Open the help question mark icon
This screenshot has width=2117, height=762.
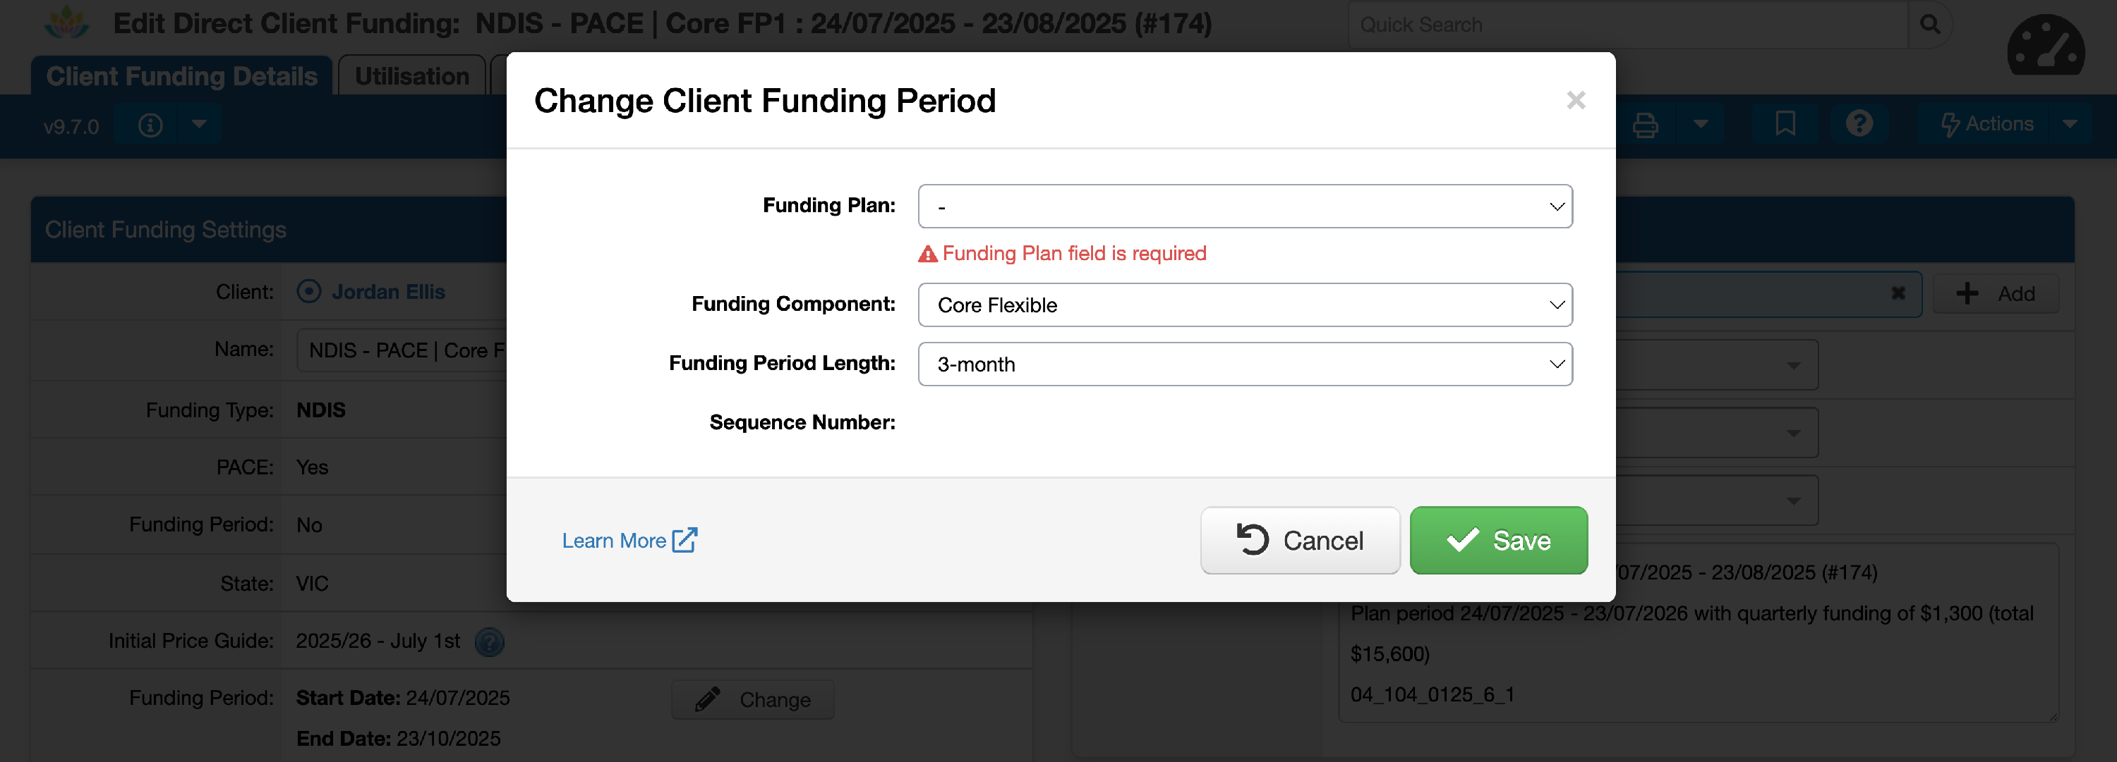point(1859,125)
